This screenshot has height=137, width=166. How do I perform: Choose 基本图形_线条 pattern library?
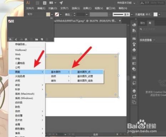(87, 81)
